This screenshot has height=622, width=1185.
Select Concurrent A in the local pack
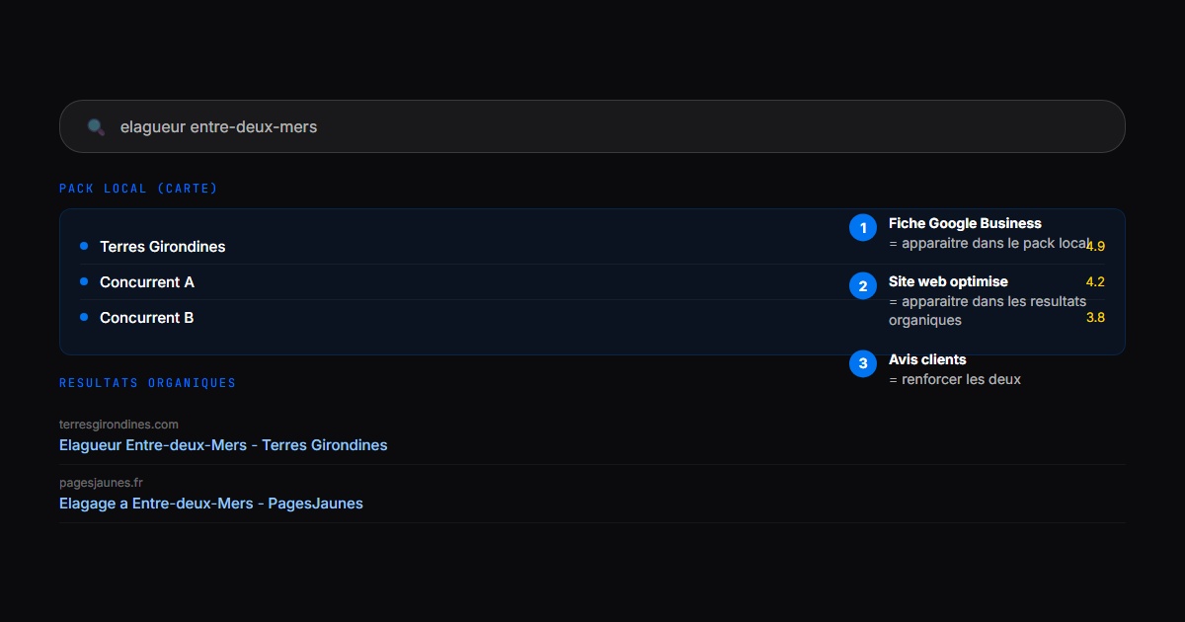coord(147,282)
